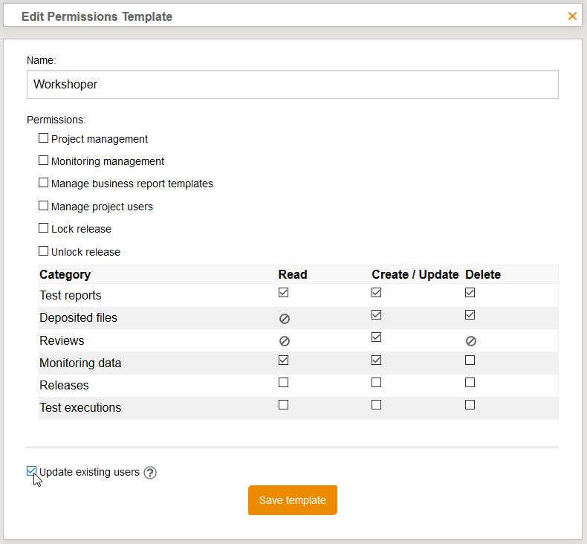This screenshot has height=544, width=587.
Task: Close the Edit Permissions Template dialog
Action: tap(572, 16)
